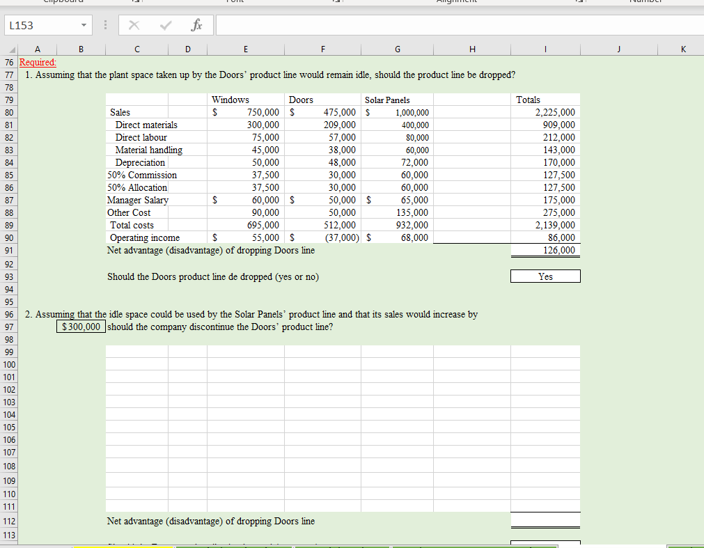Open Insert Function fx button
This screenshot has width=704, height=548.
(196, 25)
